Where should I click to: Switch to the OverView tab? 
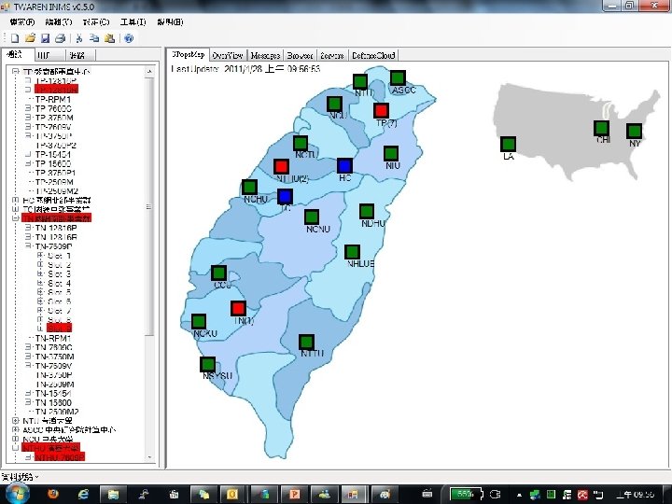click(228, 55)
